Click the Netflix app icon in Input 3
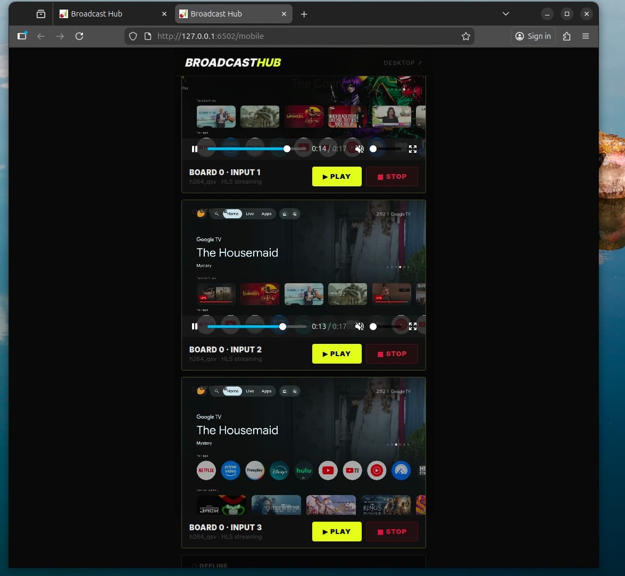Screen dimensions: 625x576 [206, 471]
